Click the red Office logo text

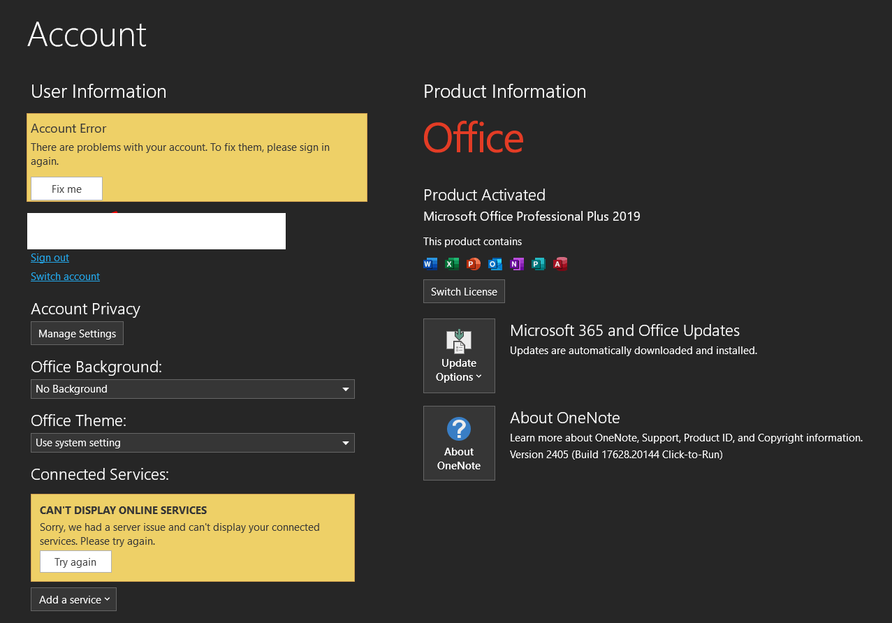pyautogui.click(x=474, y=138)
